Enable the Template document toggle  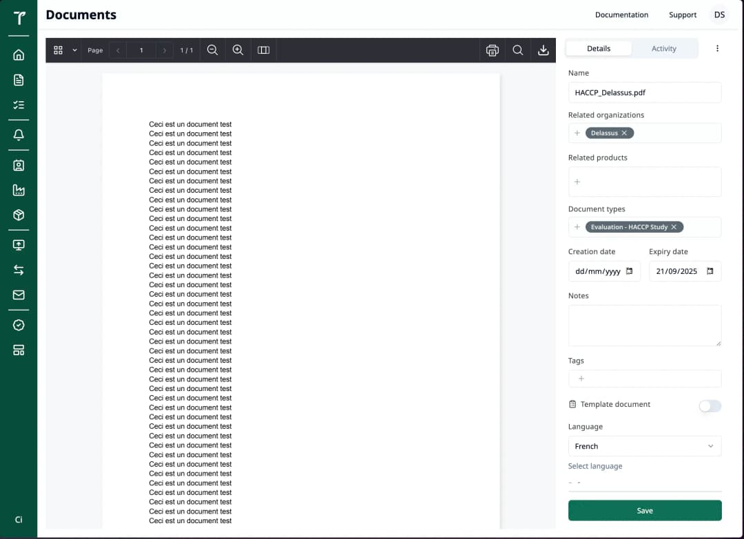pos(710,406)
